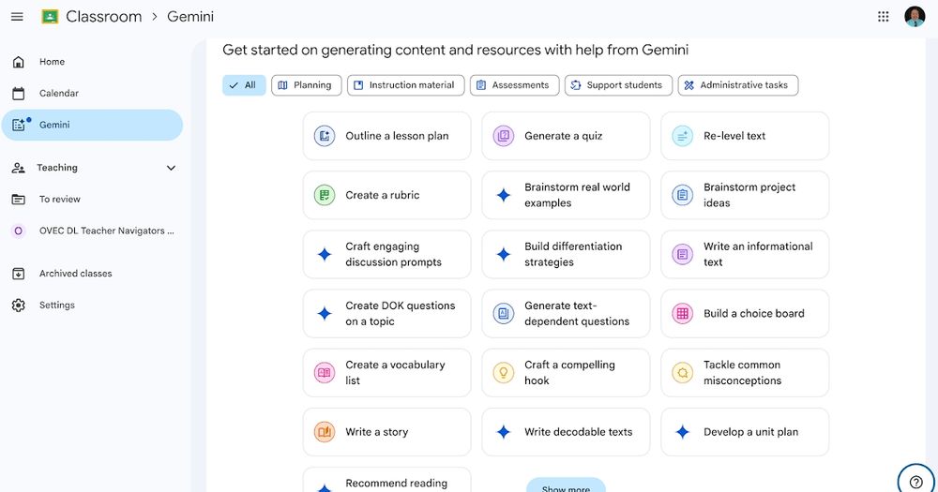Click the Settings gear icon
This screenshot has width=938, height=492.
[19, 305]
